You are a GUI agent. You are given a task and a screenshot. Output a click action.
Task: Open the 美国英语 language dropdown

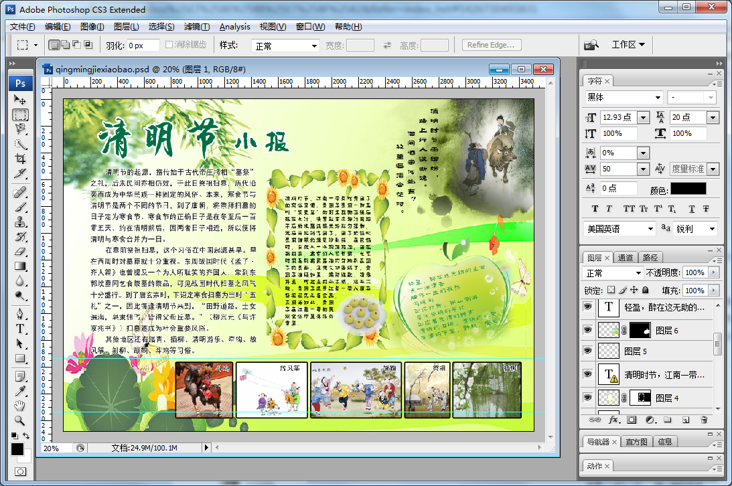[620, 229]
